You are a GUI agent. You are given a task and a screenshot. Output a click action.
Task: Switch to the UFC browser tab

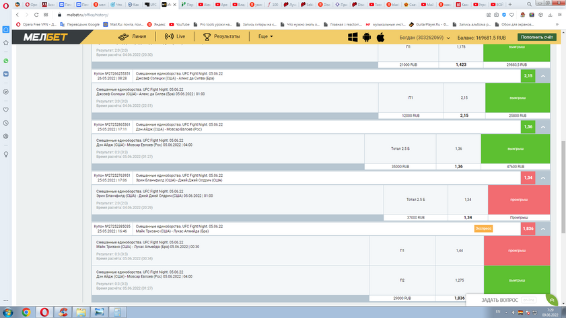151,4
